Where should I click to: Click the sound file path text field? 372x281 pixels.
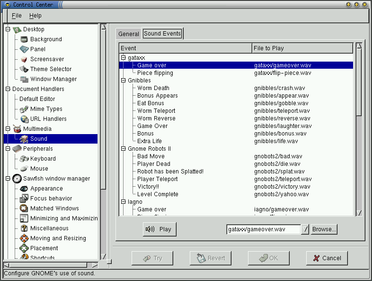pos(263,229)
